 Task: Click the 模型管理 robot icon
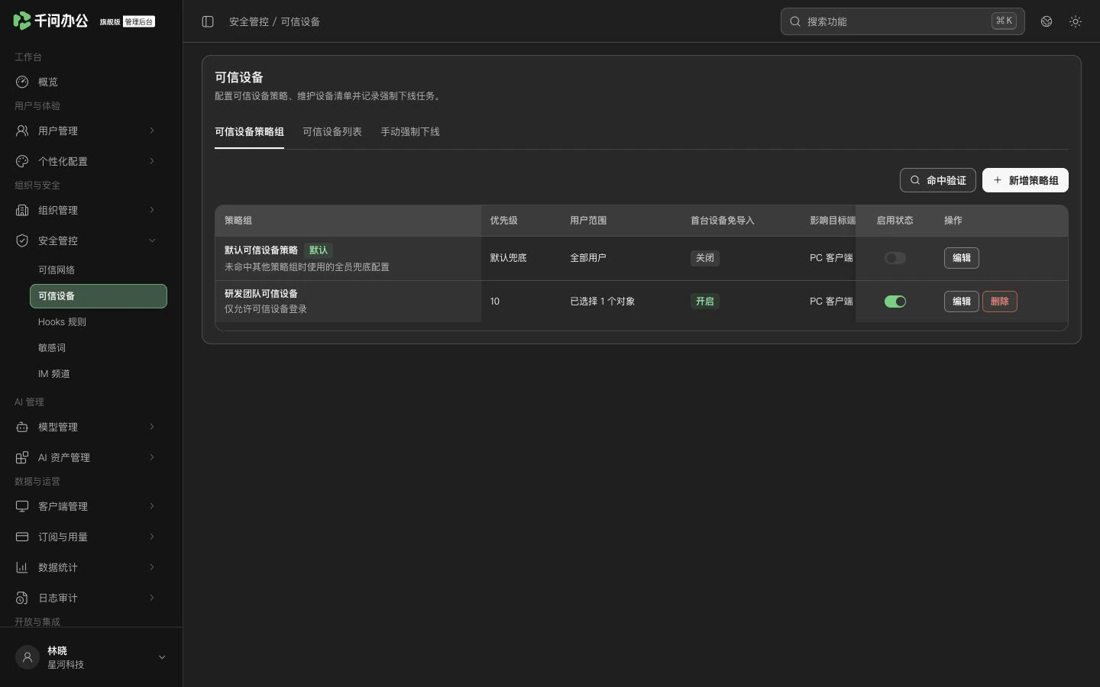pos(22,427)
